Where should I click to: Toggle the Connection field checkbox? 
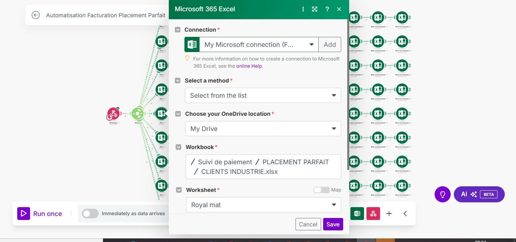point(178,30)
